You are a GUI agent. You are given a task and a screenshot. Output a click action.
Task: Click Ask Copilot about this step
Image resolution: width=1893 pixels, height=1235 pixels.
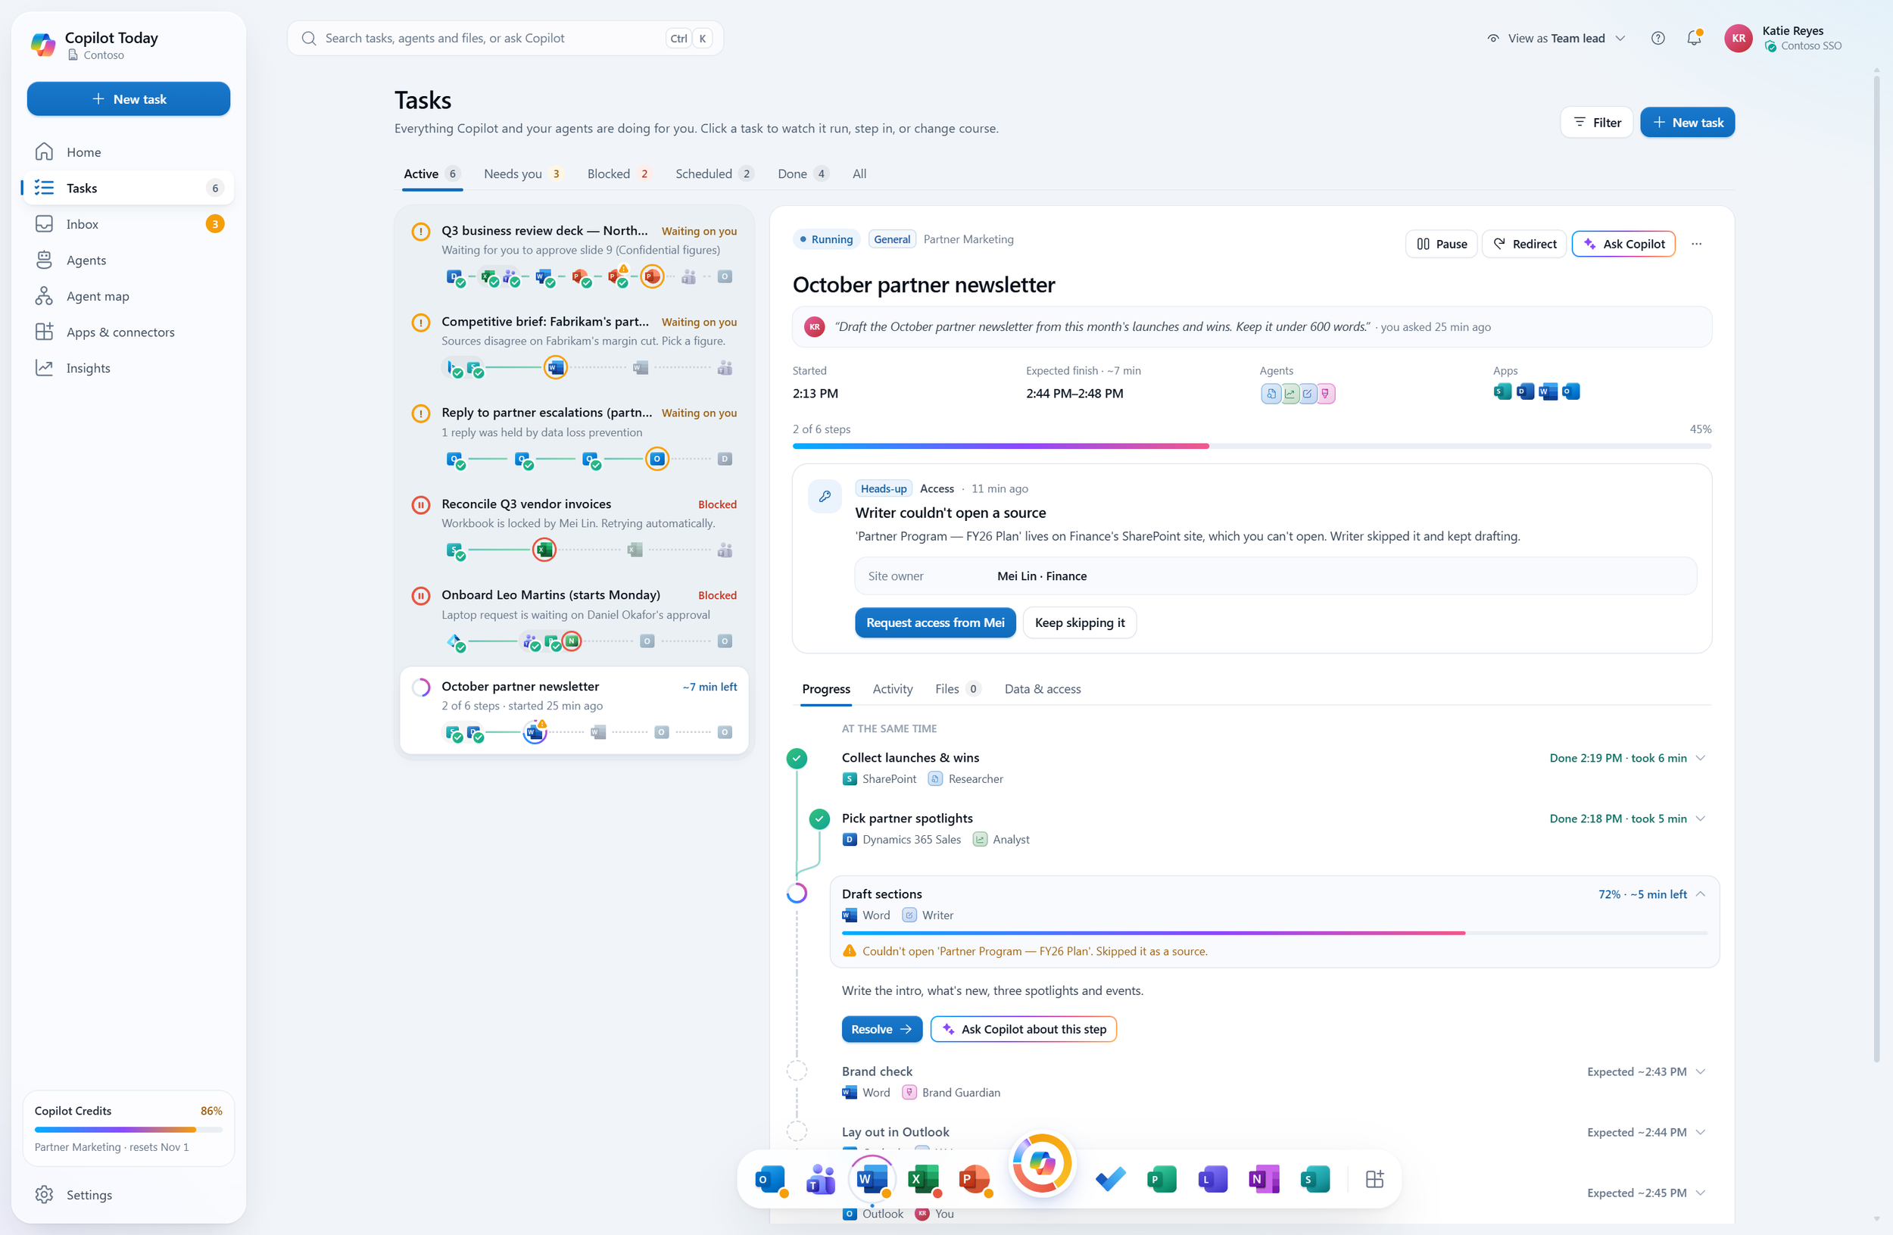click(x=1024, y=1029)
